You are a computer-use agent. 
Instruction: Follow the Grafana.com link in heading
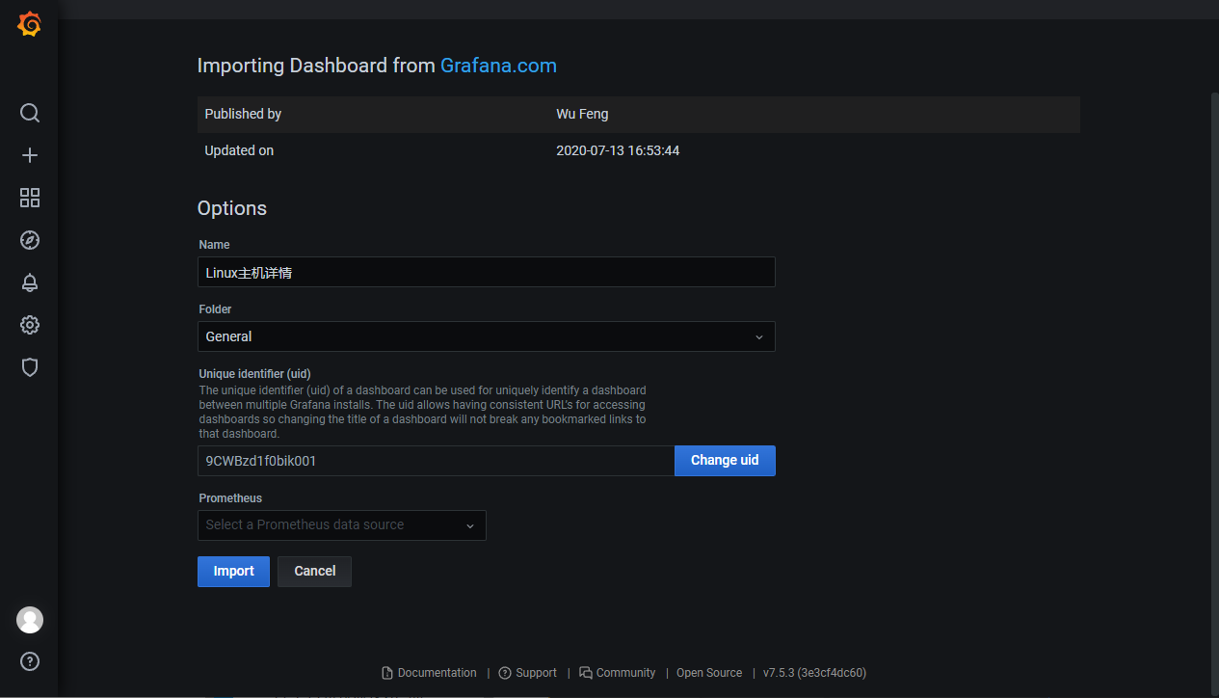[498, 66]
